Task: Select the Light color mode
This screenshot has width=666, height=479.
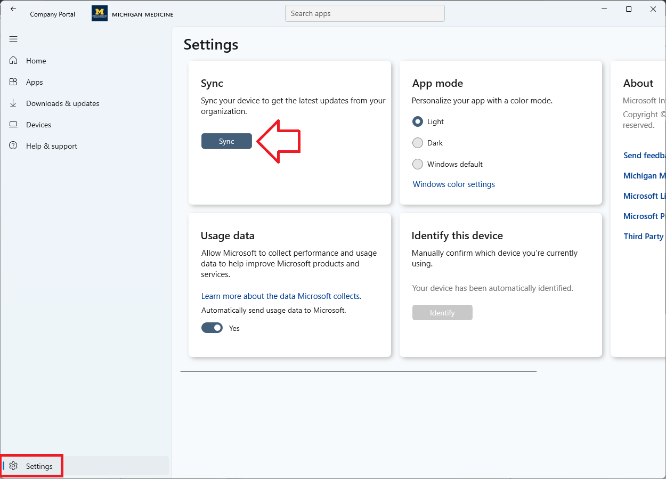Action: (418, 121)
